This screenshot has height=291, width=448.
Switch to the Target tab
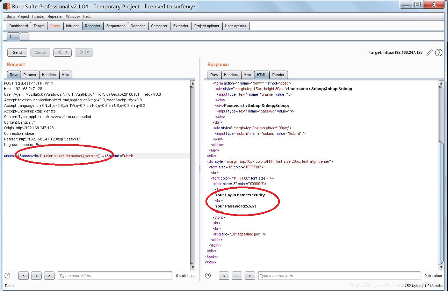click(x=39, y=26)
